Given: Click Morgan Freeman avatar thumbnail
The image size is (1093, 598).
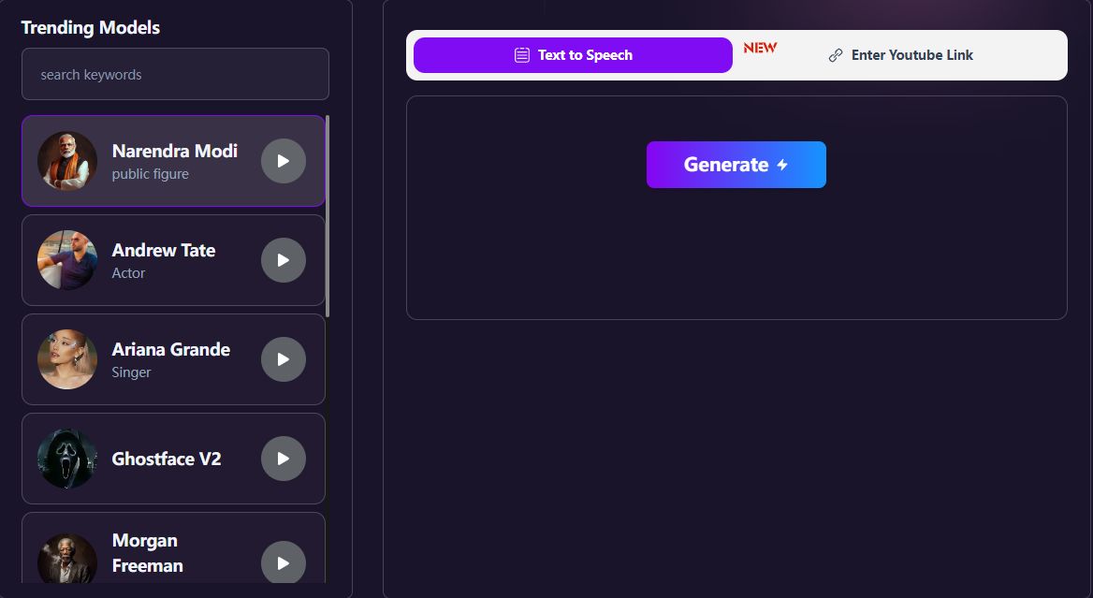Looking at the screenshot, I should click(67, 559).
